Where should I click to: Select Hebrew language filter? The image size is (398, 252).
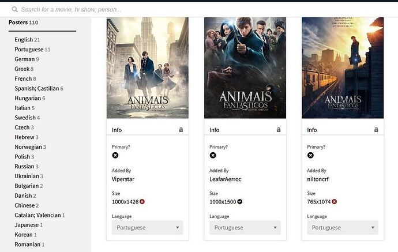pos(27,137)
